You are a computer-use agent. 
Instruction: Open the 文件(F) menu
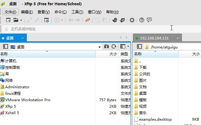pyautogui.click(x=10, y=12)
